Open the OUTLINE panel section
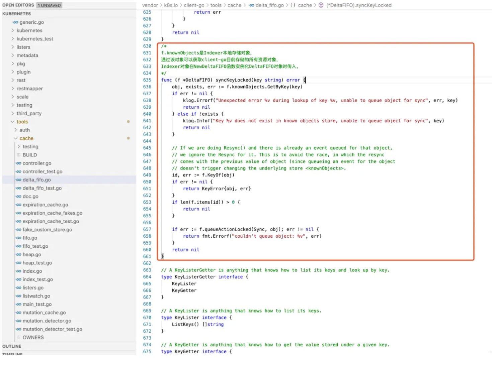 [12, 346]
